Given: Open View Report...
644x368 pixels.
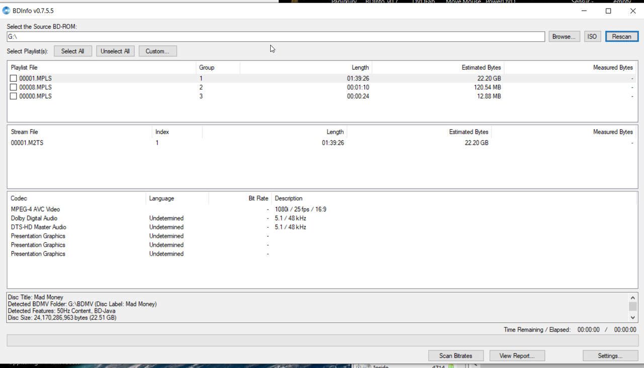Looking at the screenshot, I should point(517,356).
